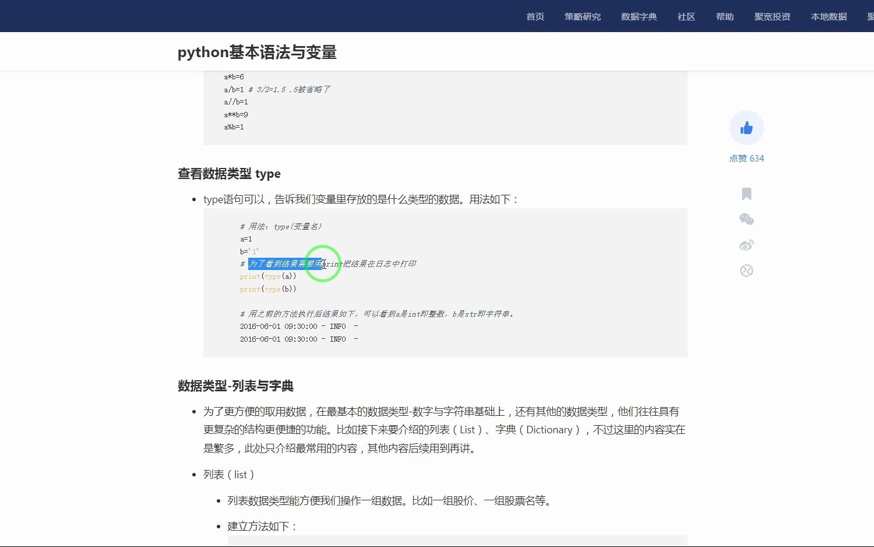This screenshot has width=874, height=547.
Task: Click the bookmark favorite icon
Action: tap(746, 194)
